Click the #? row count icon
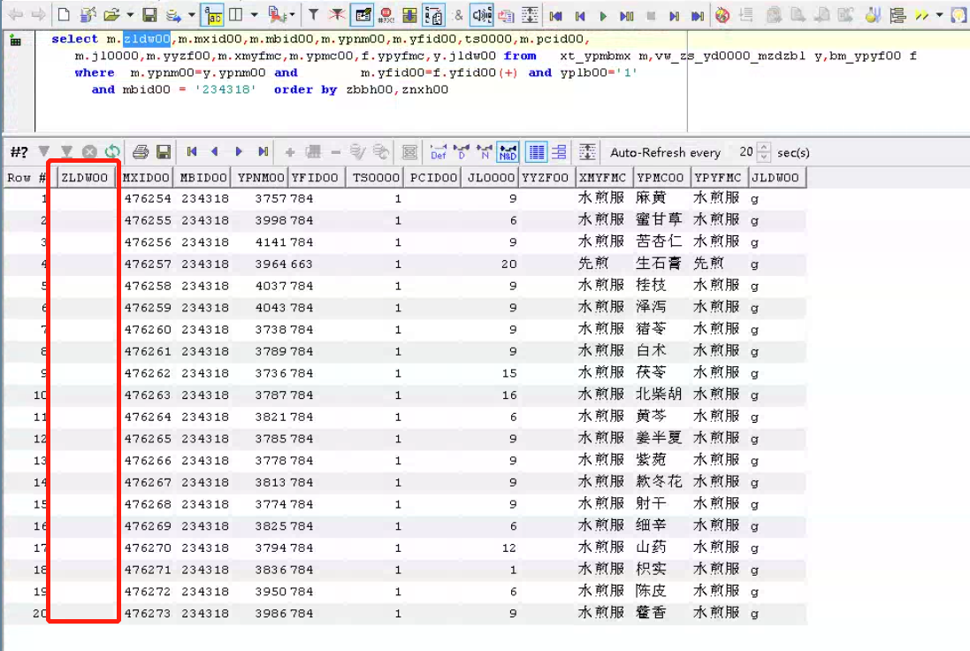This screenshot has height=651, width=970. pyautogui.click(x=19, y=151)
